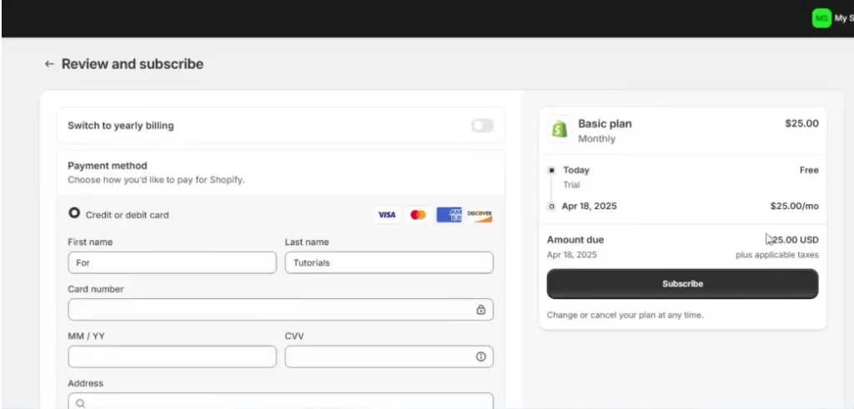Image resolution: width=854 pixels, height=409 pixels.
Task: Click the back arrow beside Review and subscribe
Action: tap(49, 64)
